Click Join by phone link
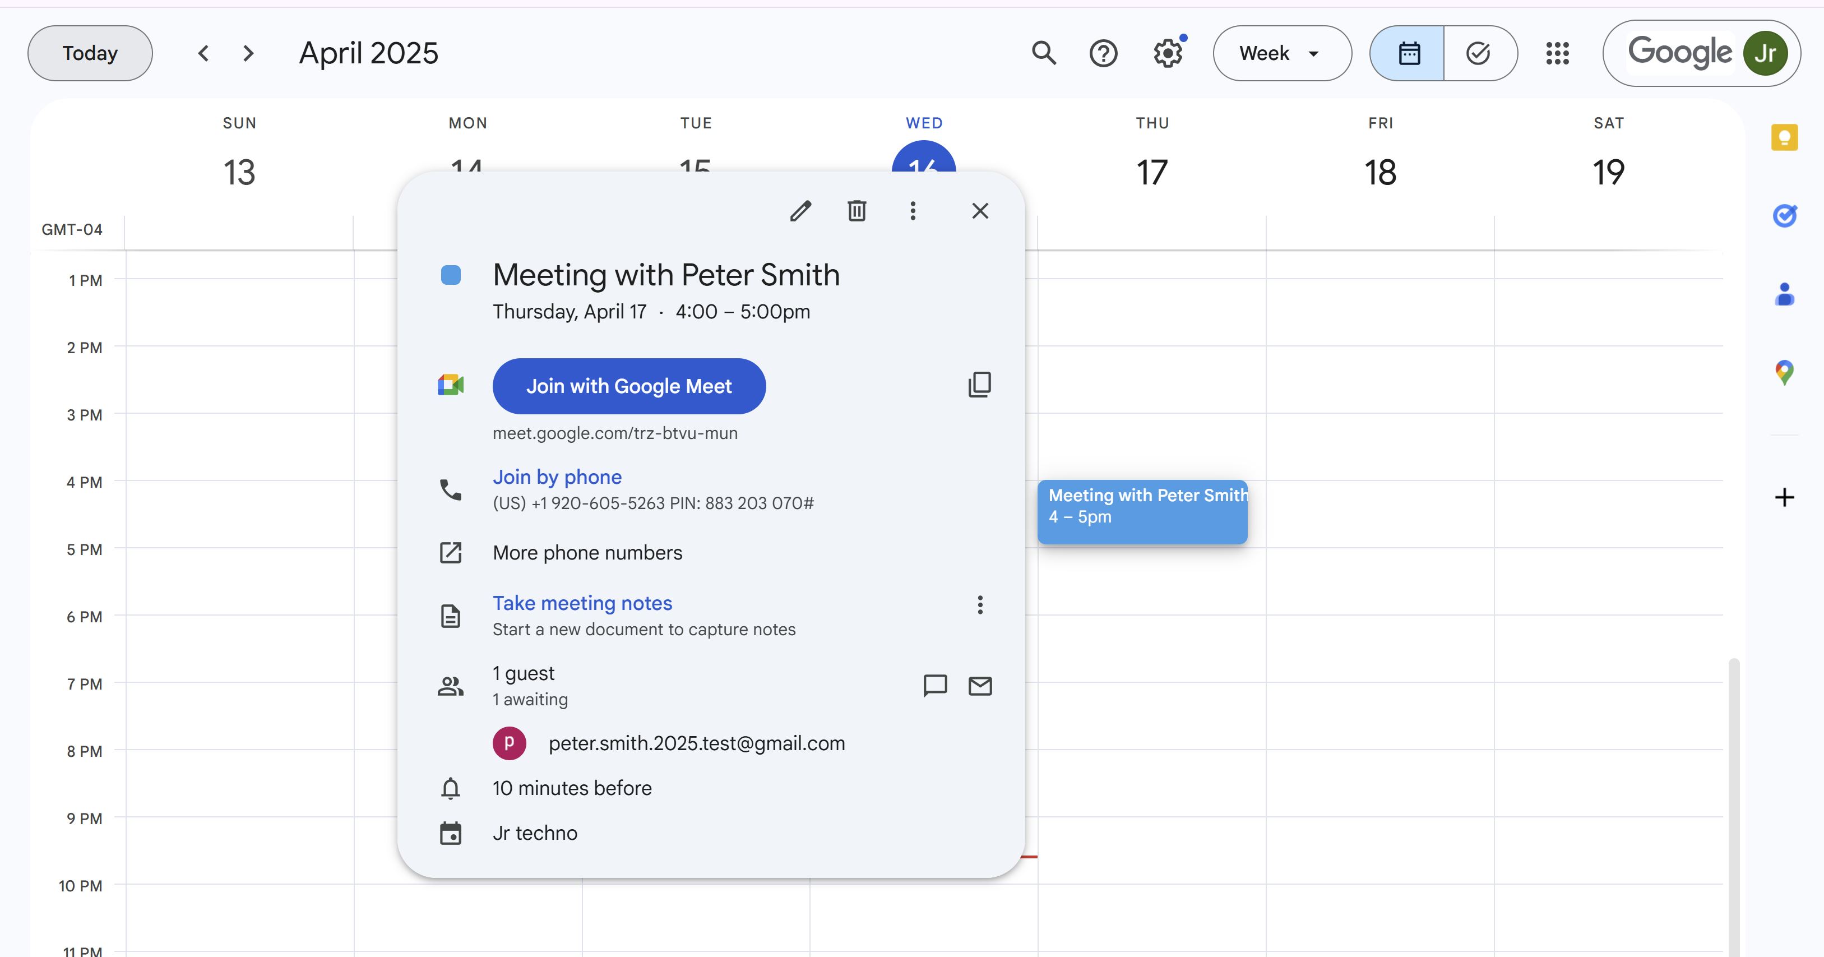Viewport: 1824px width, 957px height. (x=557, y=477)
